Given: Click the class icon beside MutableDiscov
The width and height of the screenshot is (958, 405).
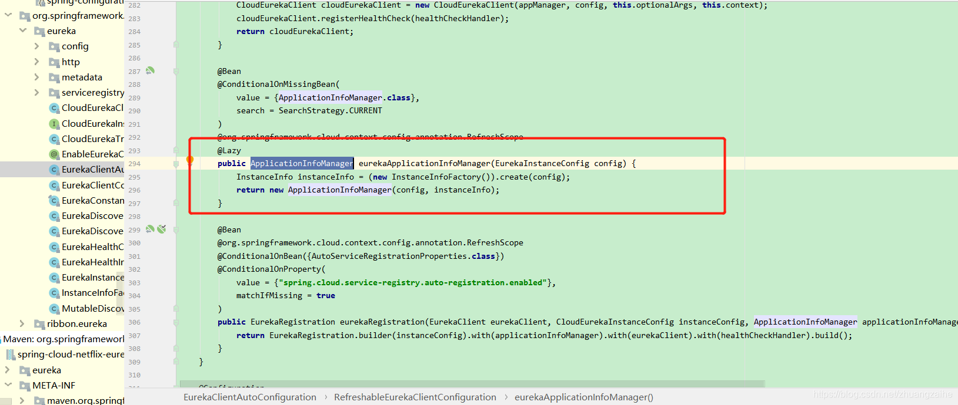Looking at the screenshot, I should (54, 309).
